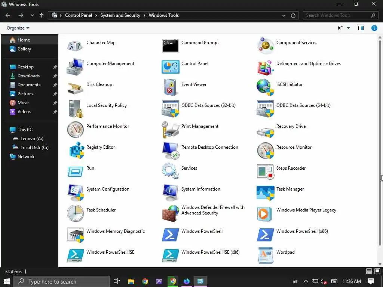This screenshot has width=383, height=287.
Task: Go to System and Security breadcrumb
Action: click(120, 15)
